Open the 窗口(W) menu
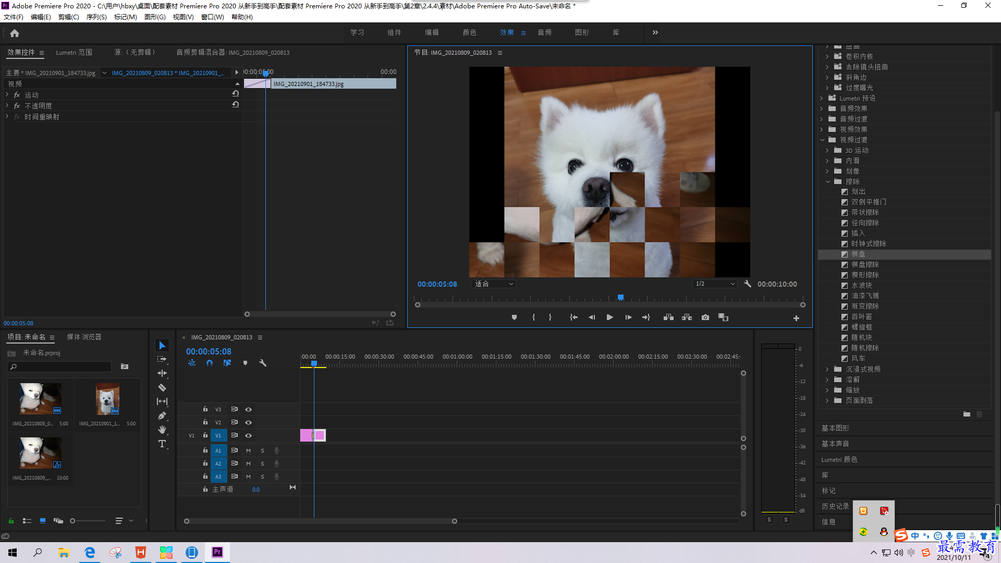 (213, 17)
